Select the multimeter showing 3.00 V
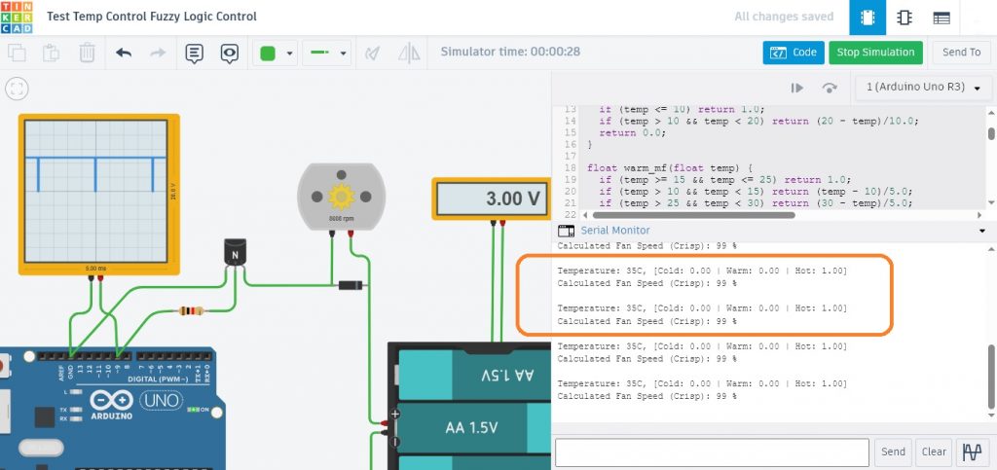 click(x=491, y=199)
